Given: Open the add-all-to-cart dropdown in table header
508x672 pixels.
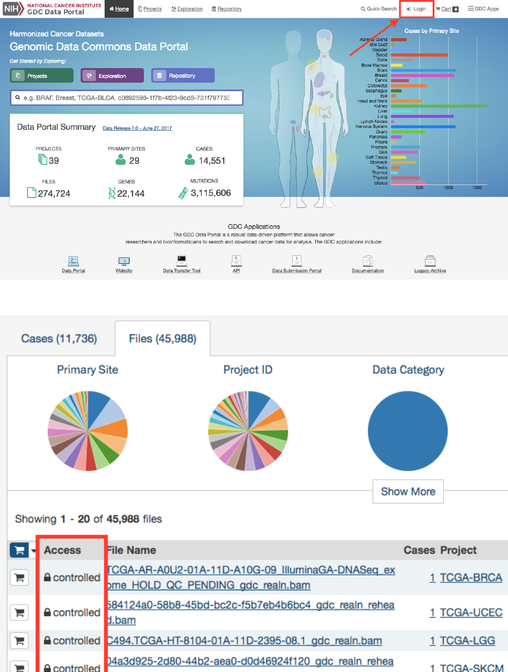Looking at the screenshot, I should [x=33, y=550].
